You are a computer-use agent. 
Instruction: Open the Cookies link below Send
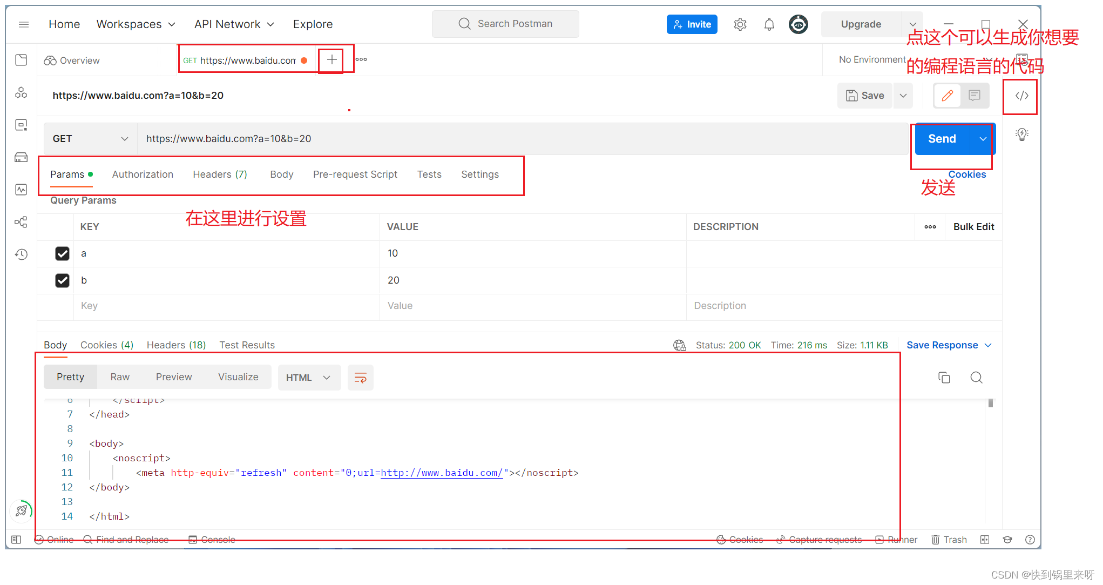[x=967, y=174]
